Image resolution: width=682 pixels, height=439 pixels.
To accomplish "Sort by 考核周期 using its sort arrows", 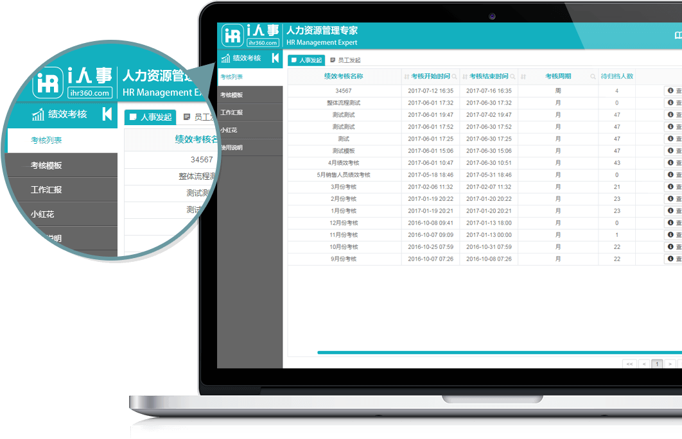I will tap(523, 76).
